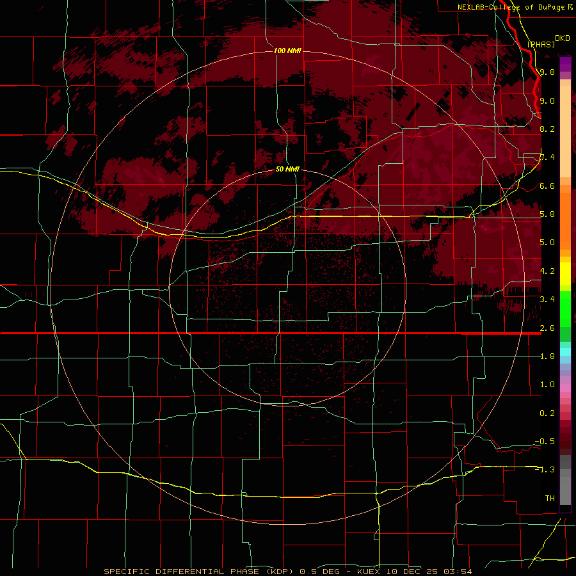Click the 0.2 value on the color scale
This screenshot has width=576, height=576.
(547, 413)
